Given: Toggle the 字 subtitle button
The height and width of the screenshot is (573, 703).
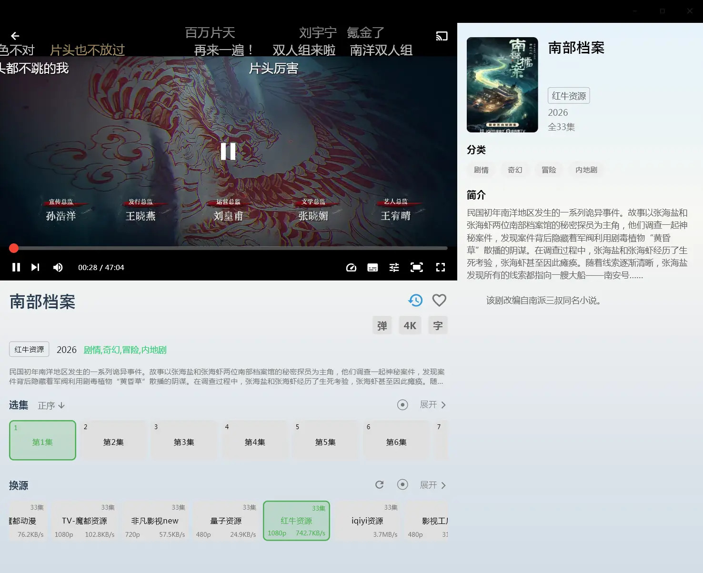Looking at the screenshot, I should (x=438, y=325).
